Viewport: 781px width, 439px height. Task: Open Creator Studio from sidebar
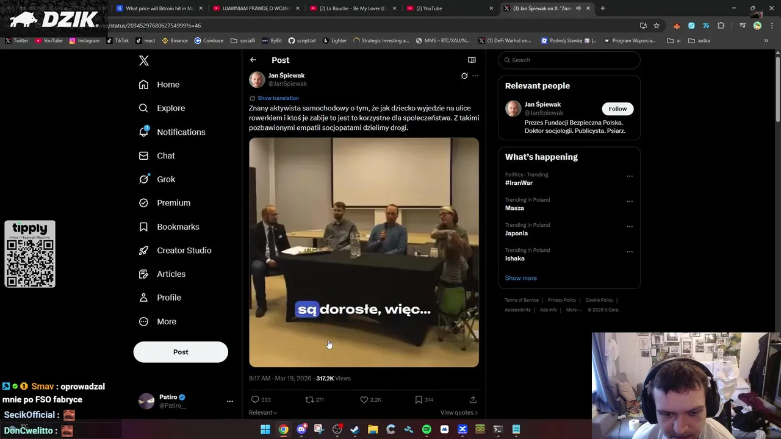point(175,251)
